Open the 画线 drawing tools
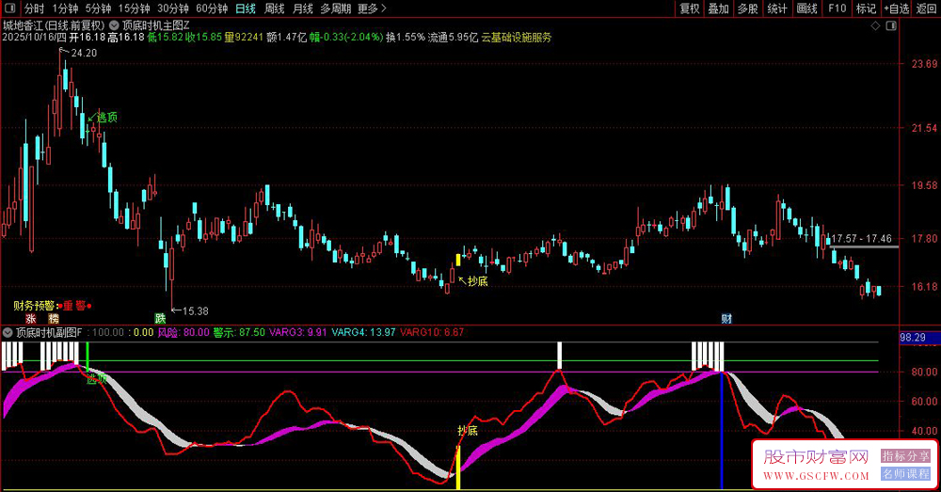The height and width of the screenshot is (492, 941). coord(806,8)
